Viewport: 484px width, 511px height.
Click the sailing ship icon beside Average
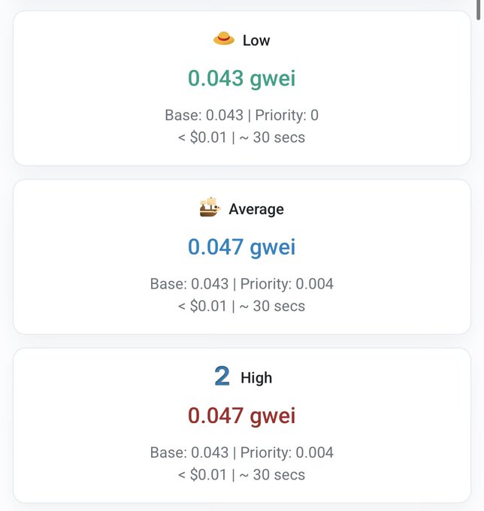coord(210,207)
